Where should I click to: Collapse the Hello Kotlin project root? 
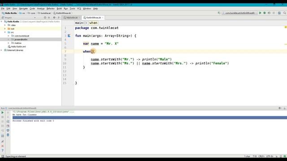tap(2, 21)
